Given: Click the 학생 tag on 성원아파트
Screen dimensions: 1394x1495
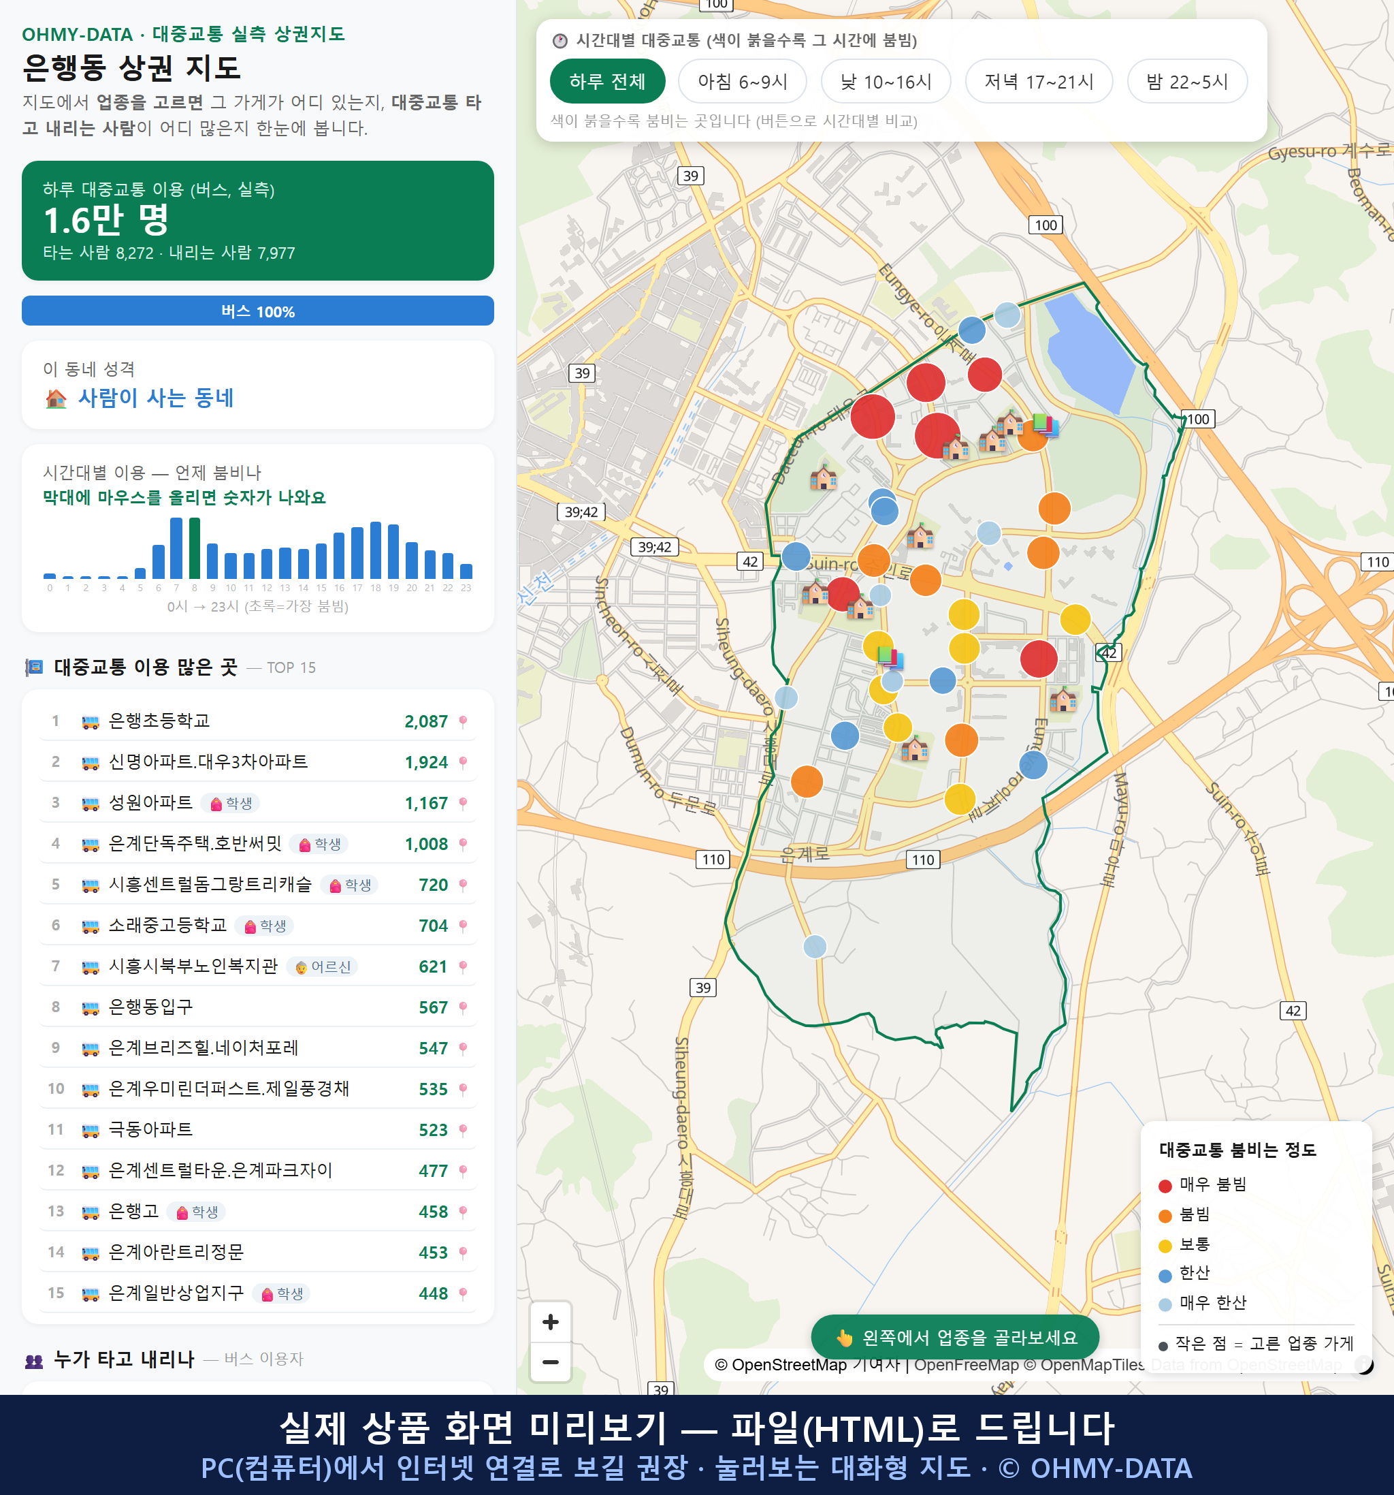Looking at the screenshot, I should 231,803.
